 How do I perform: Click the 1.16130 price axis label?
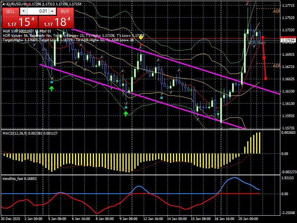pyautogui.click(x=288, y=104)
